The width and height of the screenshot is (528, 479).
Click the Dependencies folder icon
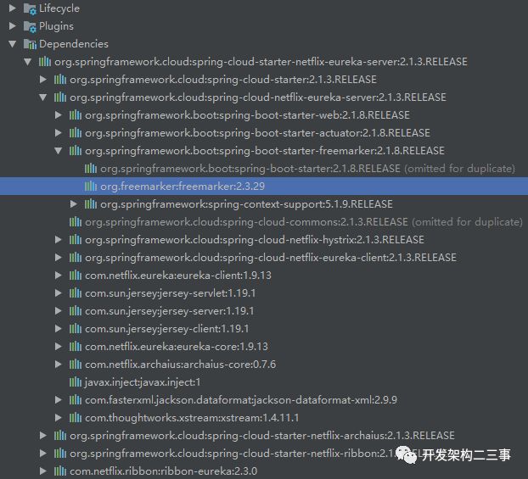30,44
